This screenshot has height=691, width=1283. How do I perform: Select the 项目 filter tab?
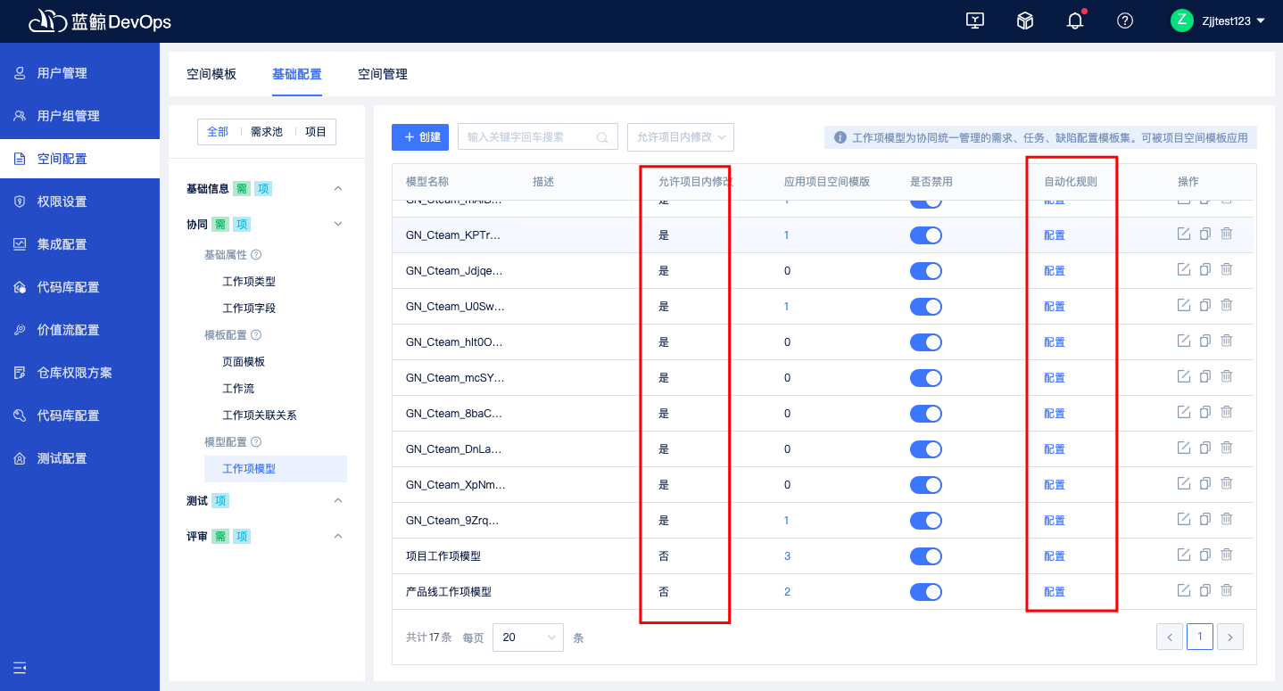(x=316, y=132)
